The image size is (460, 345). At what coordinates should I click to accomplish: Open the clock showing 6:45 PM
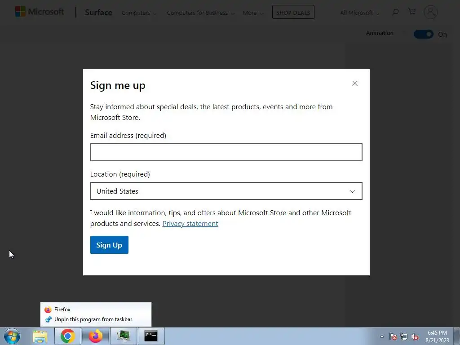[x=437, y=336]
